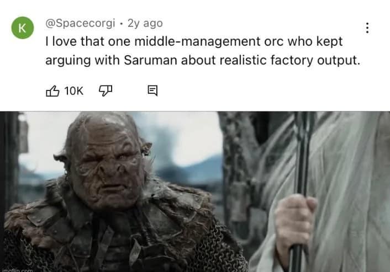Open the reply icon under the comment
Viewport: 390px width, 272px height.
(152, 90)
